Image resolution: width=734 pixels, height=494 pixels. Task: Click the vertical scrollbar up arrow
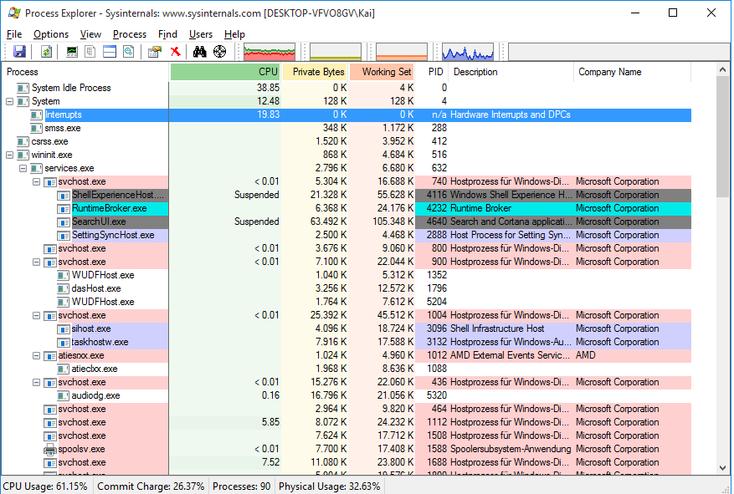point(722,70)
